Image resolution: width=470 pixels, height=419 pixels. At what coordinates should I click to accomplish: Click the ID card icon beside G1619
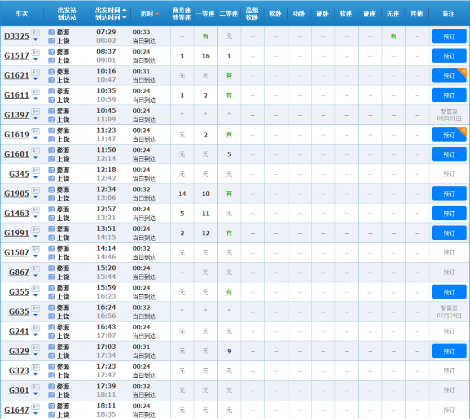coord(36,131)
